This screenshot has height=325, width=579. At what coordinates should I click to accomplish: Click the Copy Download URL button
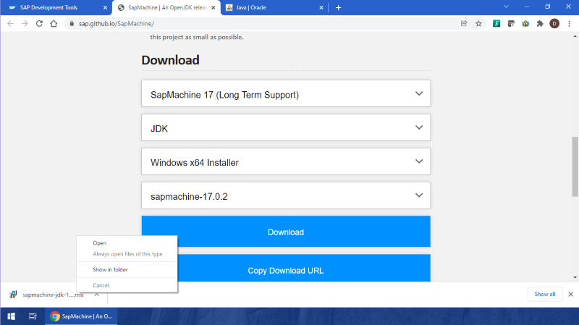286,268
